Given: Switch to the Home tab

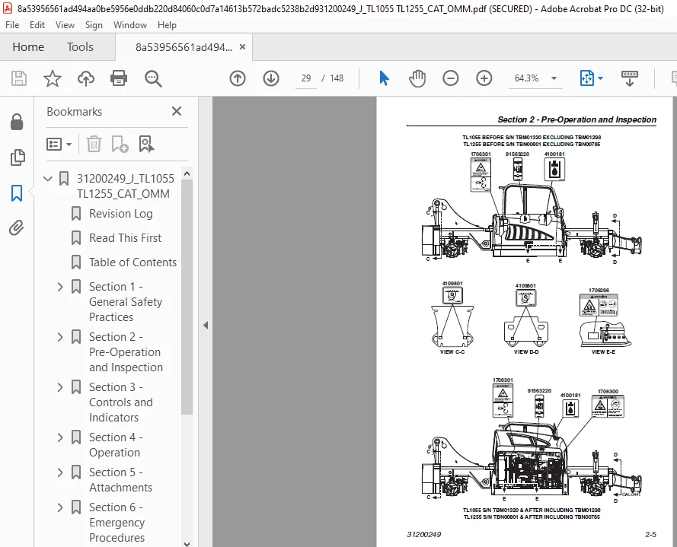Looking at the screenshot, I should (x=28, y=47).
